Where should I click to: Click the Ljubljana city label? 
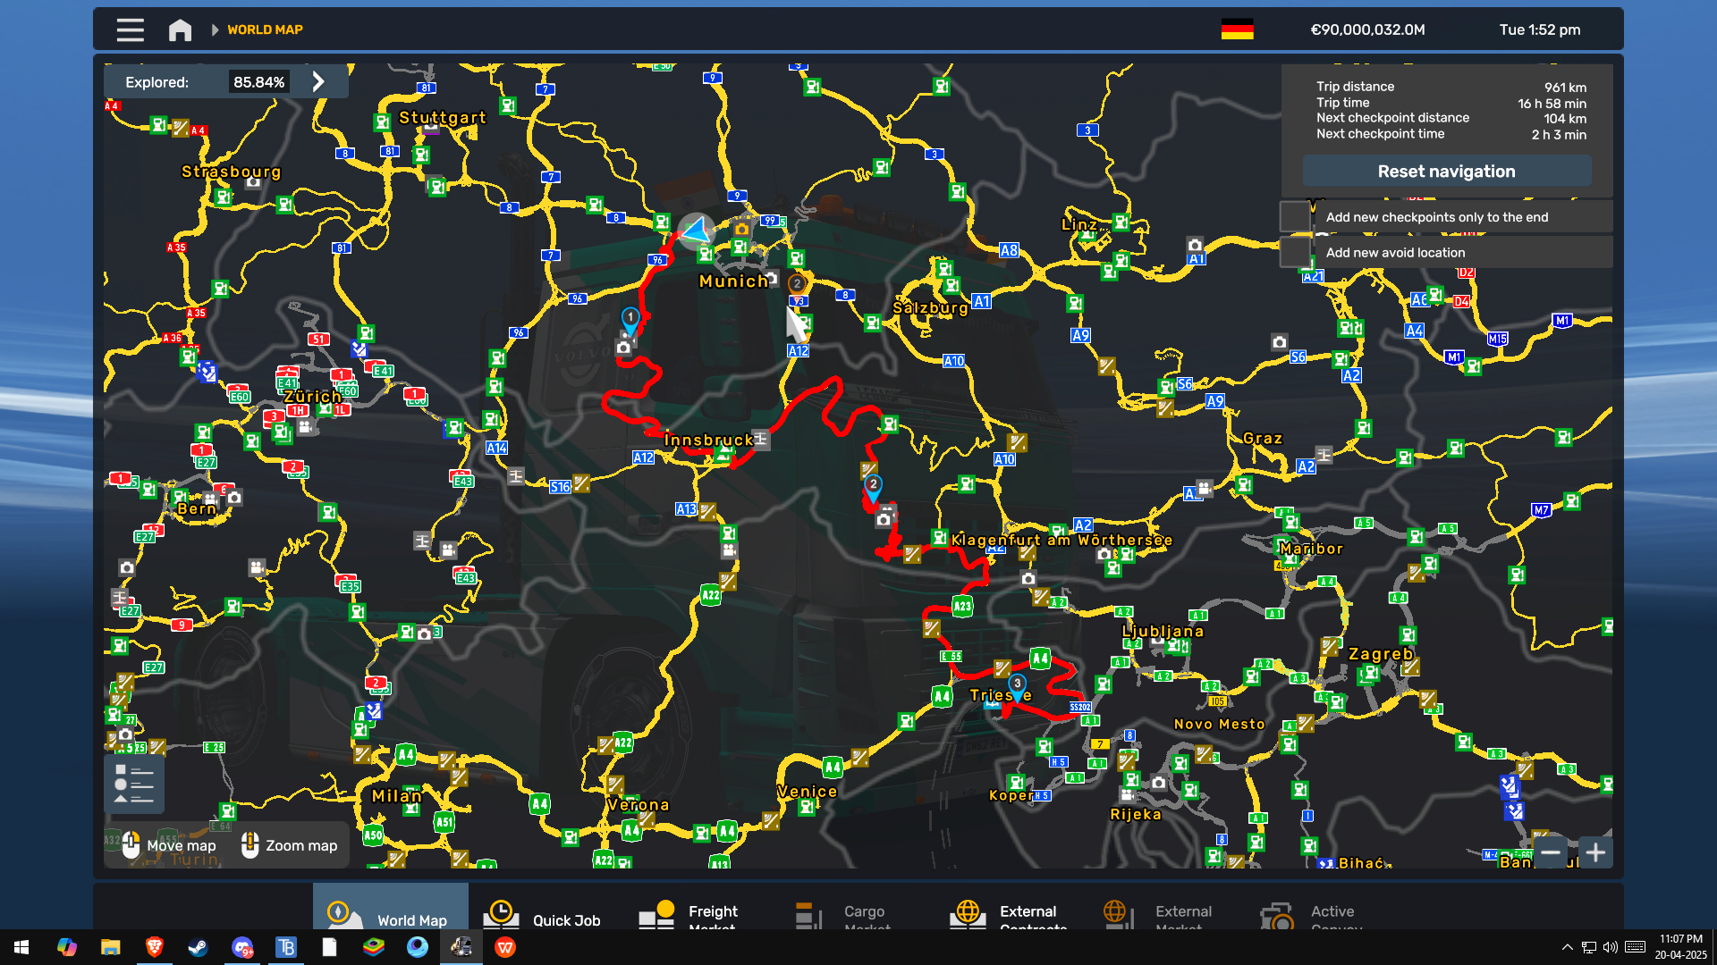[1163, 631]
